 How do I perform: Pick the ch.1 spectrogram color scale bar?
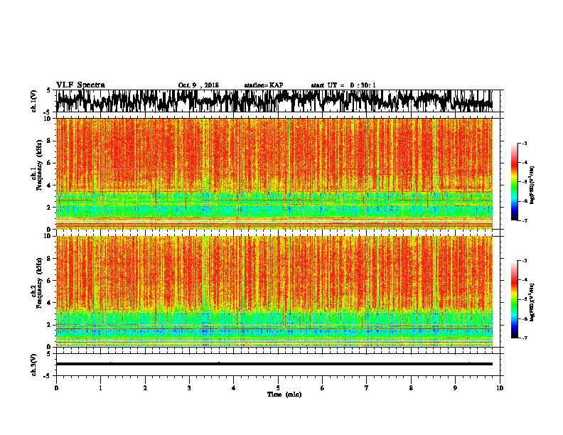(514, 182)
